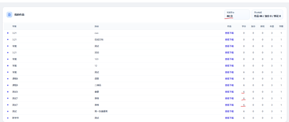Click the 学分构成 summary card

tap(267, 15)
